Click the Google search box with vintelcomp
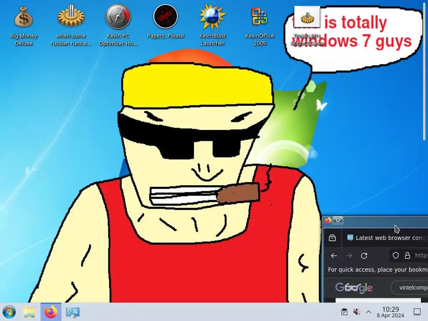 410,288
